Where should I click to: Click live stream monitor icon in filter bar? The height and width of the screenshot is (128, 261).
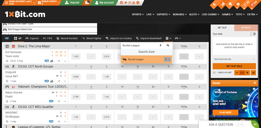[x=7, y=38]
